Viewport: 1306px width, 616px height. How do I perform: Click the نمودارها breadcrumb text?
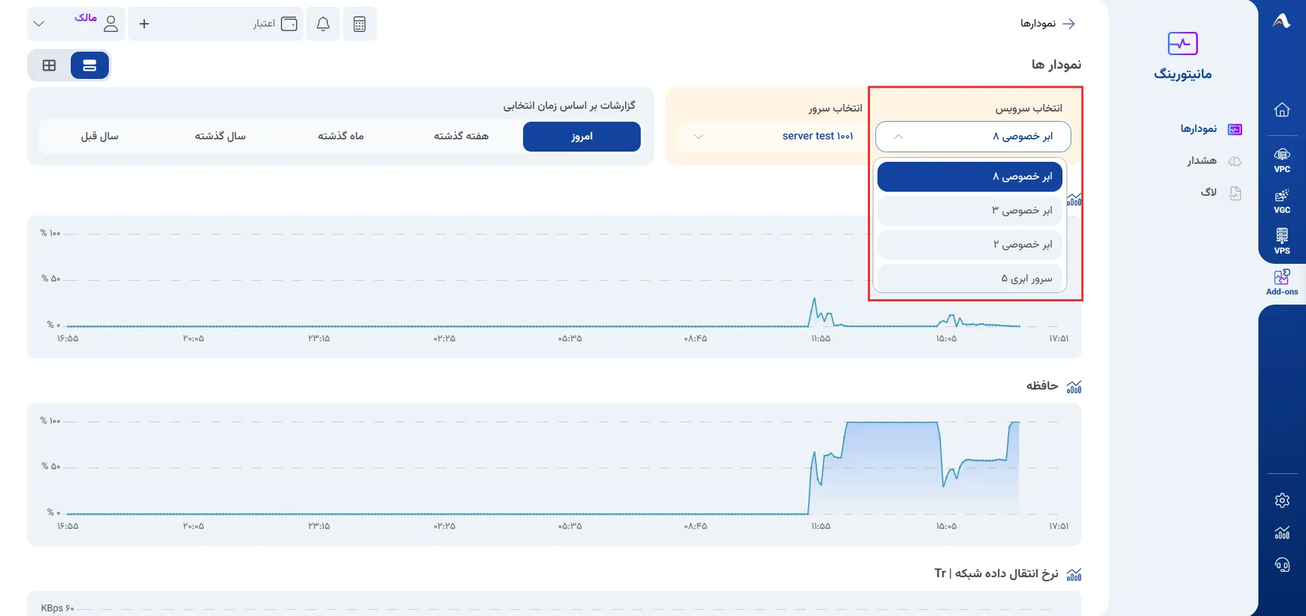pyautogui.click(x=1038, y=24)
